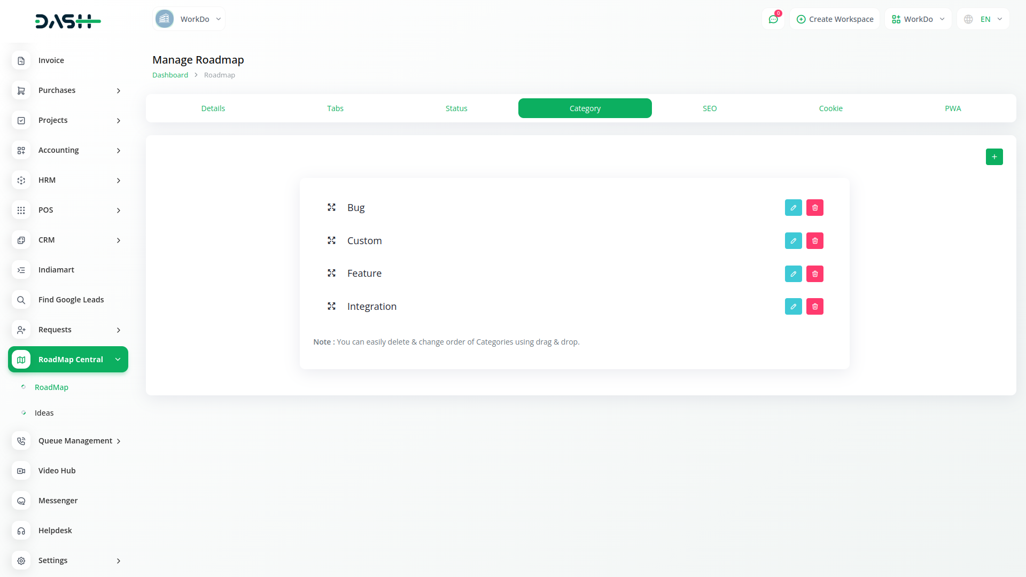Delete the Integration category via trash icon
The width and height of the screenshot is (1026, 577).
[814, 307]
